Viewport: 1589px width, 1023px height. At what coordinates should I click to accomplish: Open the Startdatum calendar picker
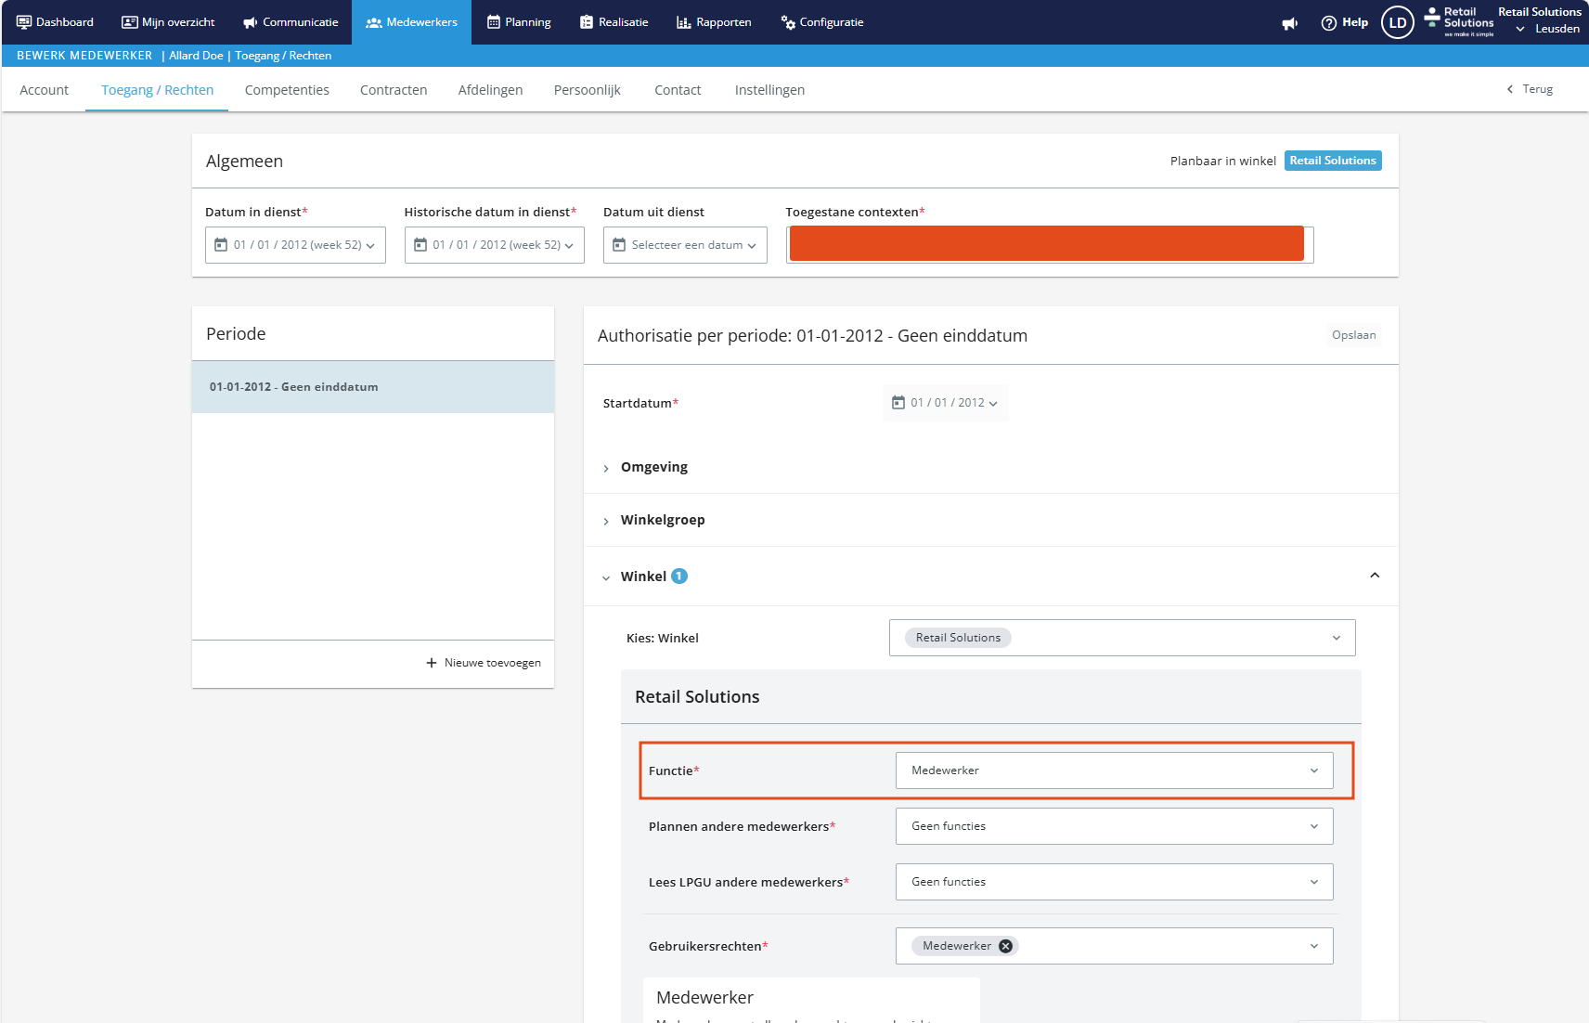pyautogui.click(x=945, y=403)
